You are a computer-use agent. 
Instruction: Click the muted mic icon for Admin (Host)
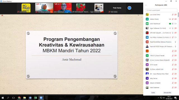[173, 19]
